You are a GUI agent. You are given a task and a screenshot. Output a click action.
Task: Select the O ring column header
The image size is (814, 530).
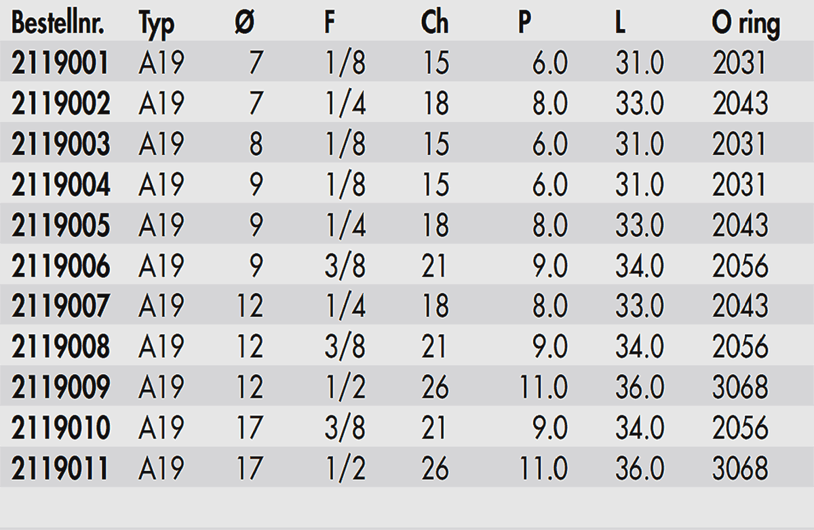(746, 25)
